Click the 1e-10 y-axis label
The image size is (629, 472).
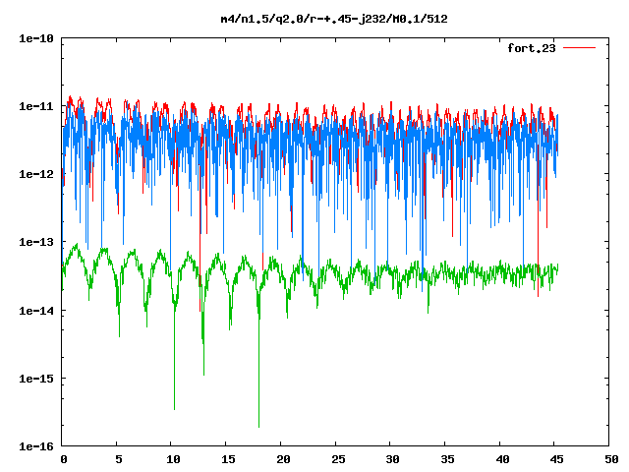tap(36, 38)
